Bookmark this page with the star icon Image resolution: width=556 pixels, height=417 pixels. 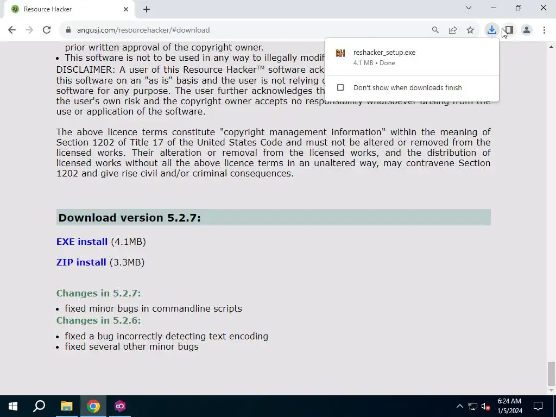click(x=470, y=30)
